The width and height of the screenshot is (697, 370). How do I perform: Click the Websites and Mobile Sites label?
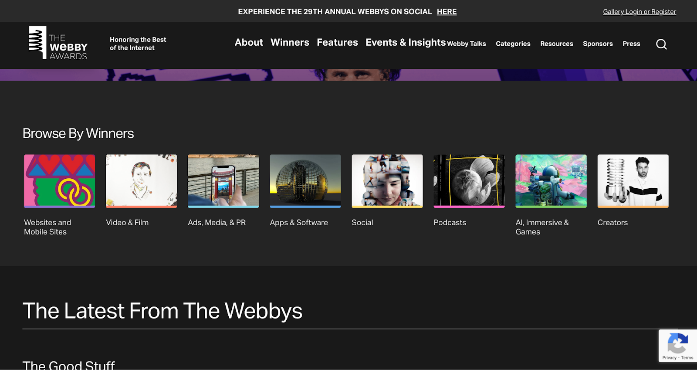(x=47, y=227)
